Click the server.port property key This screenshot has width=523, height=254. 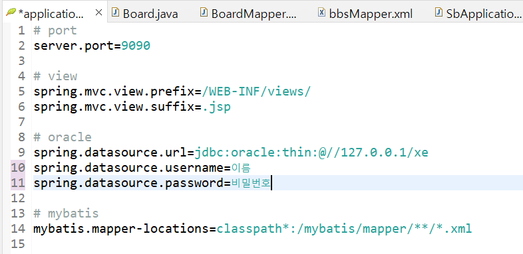click(x=74, y=46)
